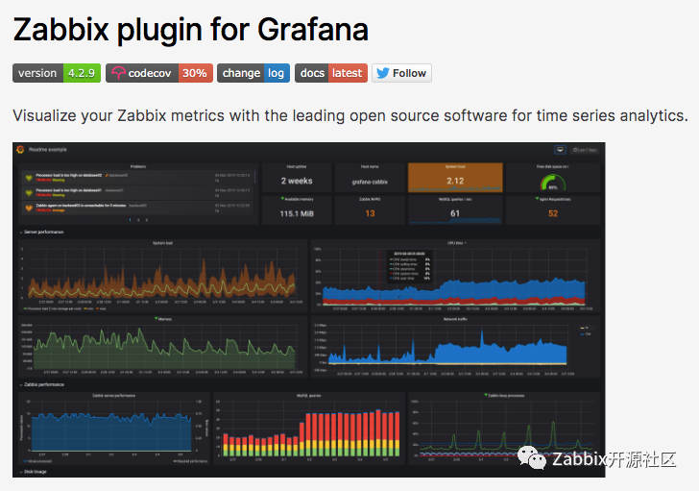Collapse the Zabbix performance row
The width and height of the screenshot is (699, 491).
coord(41,384)
